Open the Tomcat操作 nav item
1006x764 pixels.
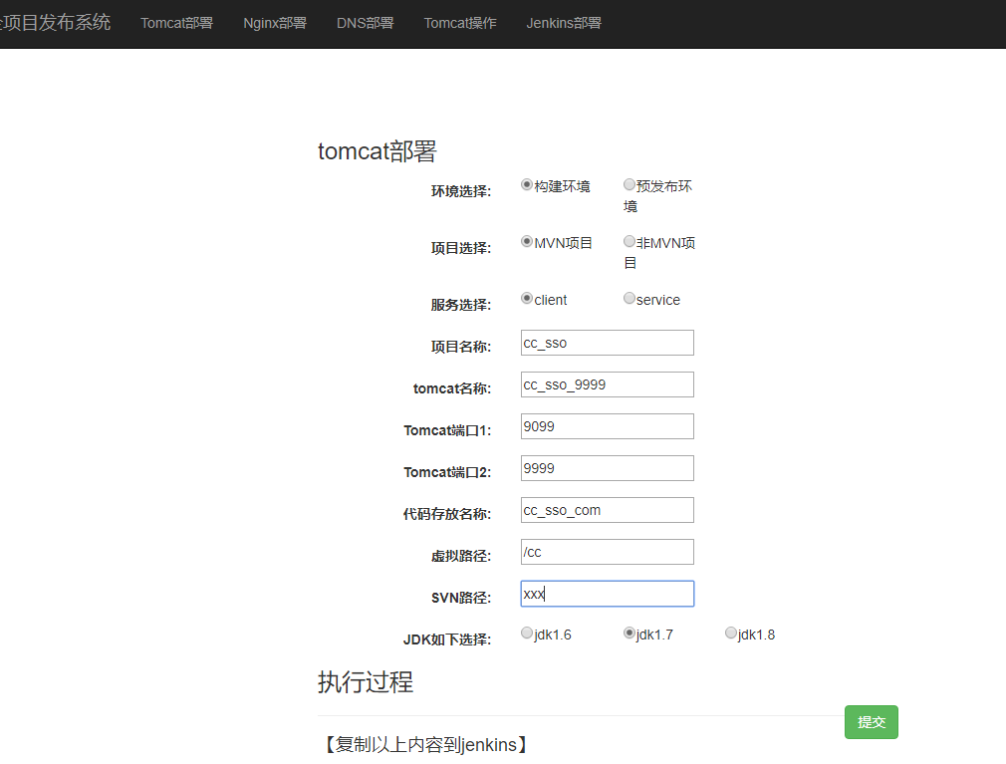point(460,23)
